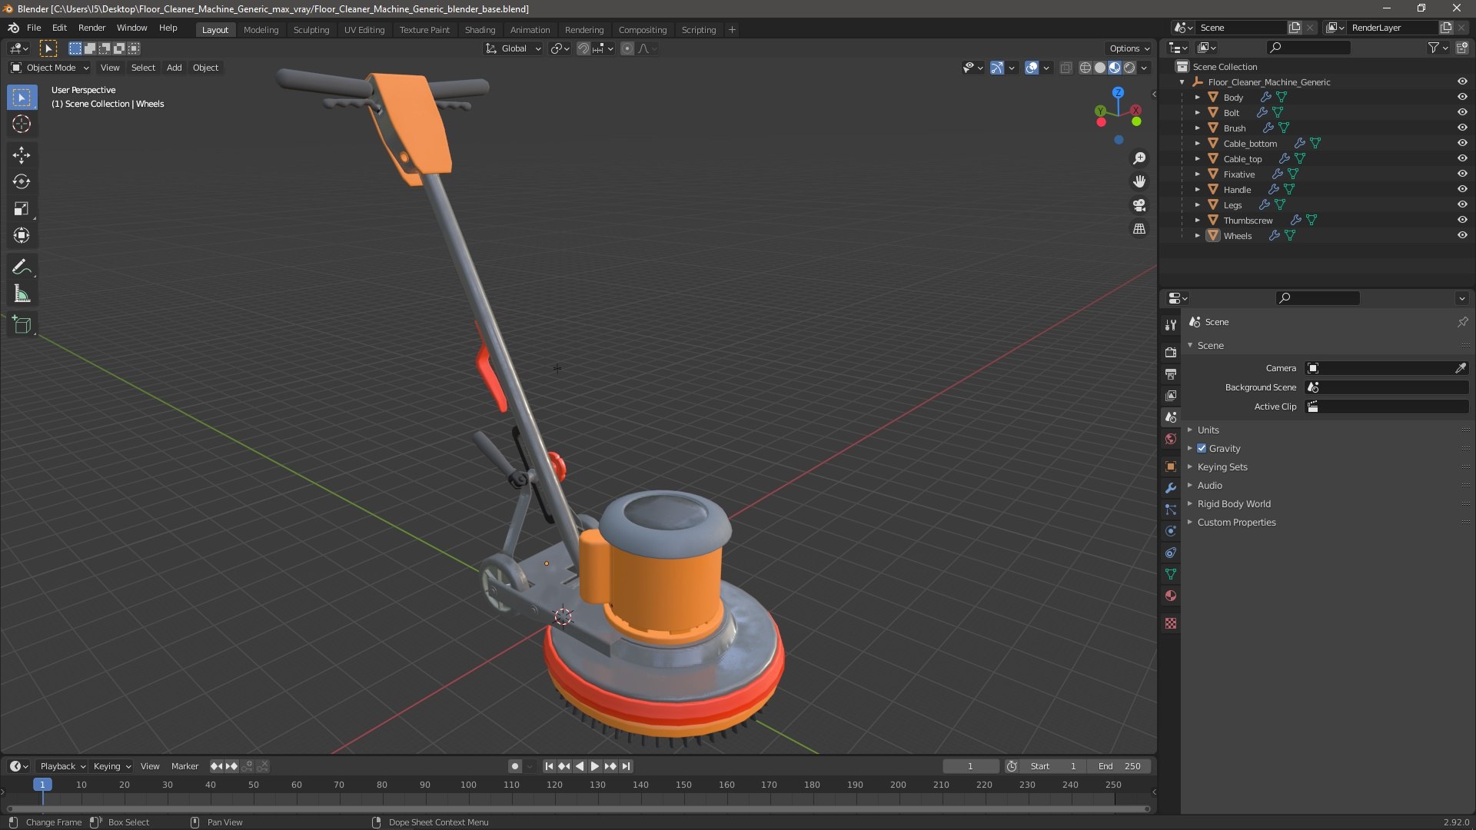Screen dimensions: 1476x830
Task: Expand the Rigid Body World panel
Action: point(1234,503)
